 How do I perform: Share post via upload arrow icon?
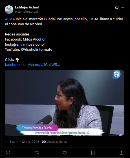pos(121,153)
